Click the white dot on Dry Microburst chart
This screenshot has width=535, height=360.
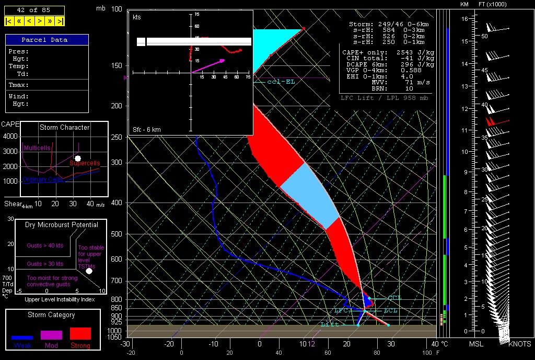pos(89,271)
